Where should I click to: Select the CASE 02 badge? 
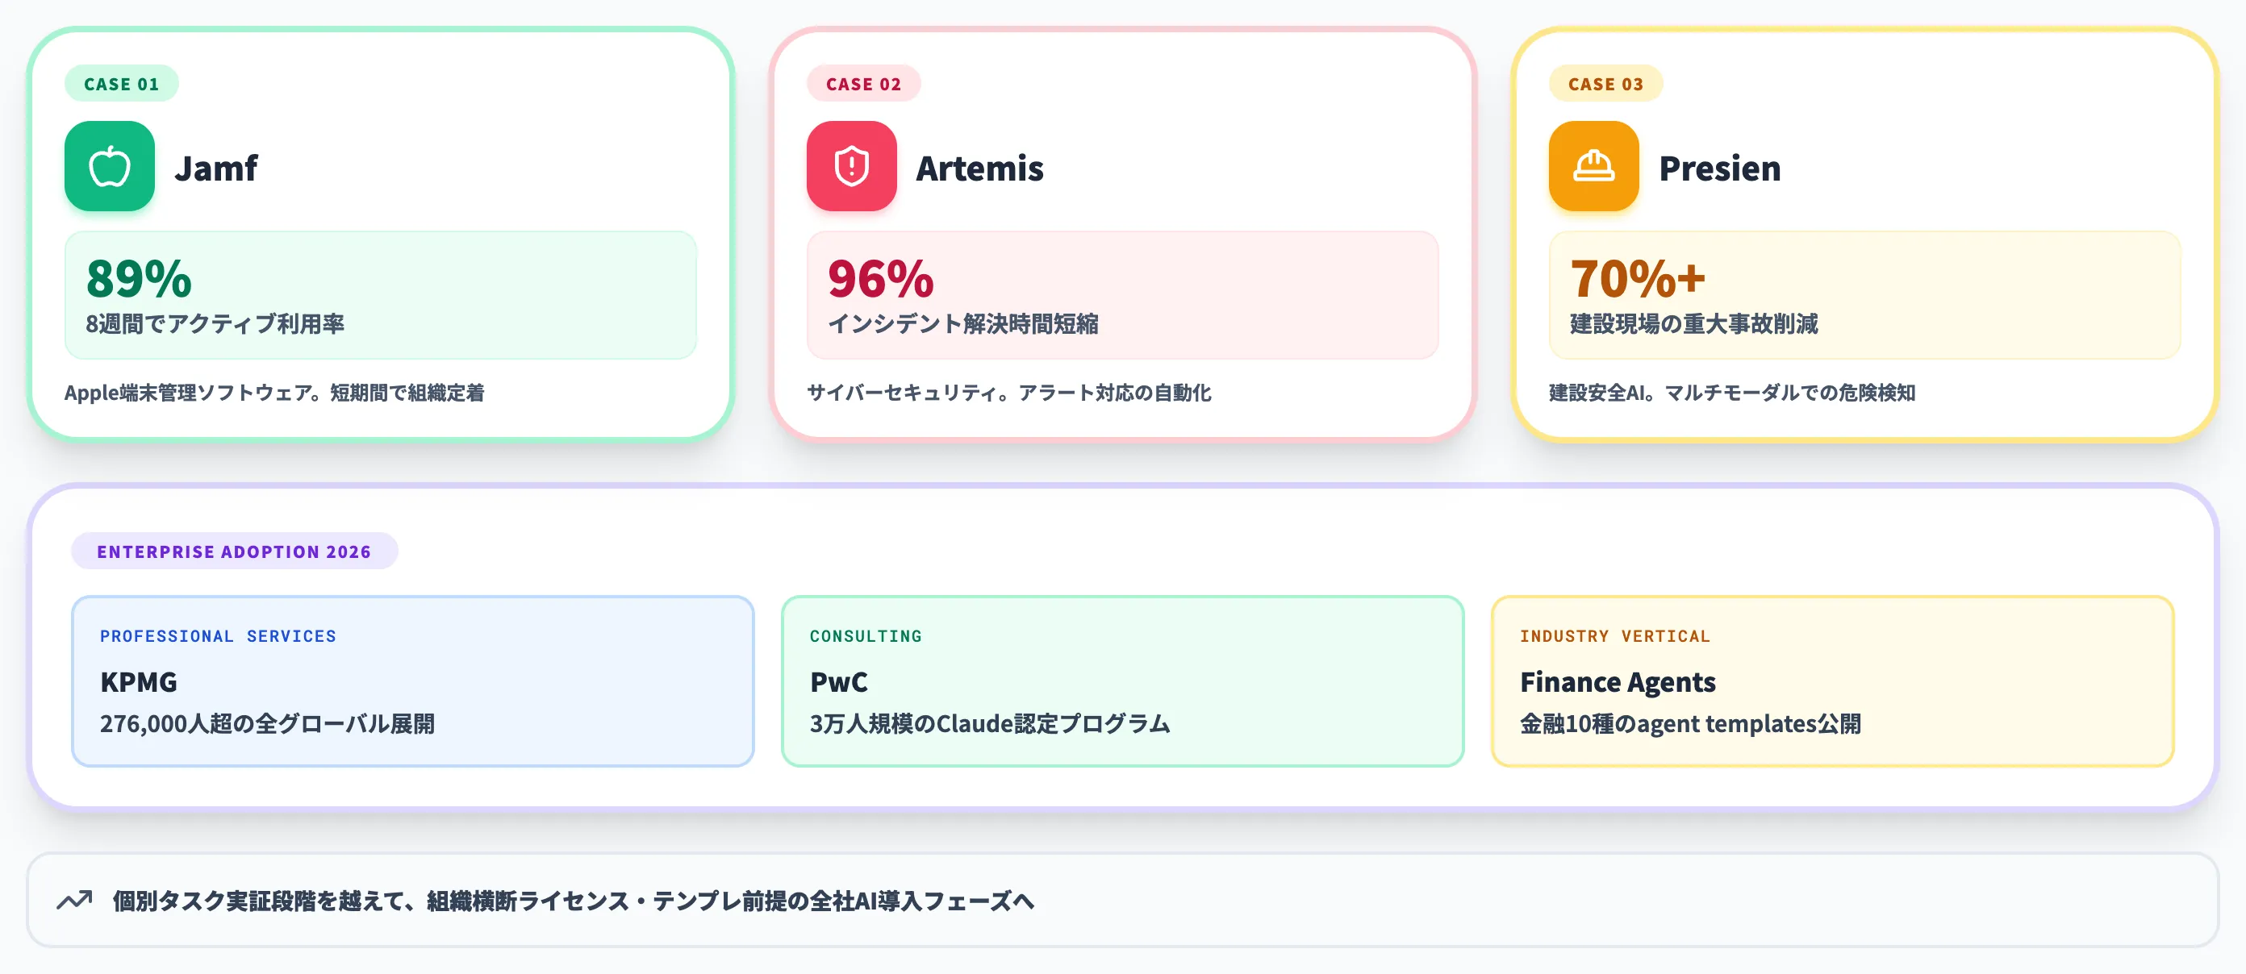tap(863, 84)
